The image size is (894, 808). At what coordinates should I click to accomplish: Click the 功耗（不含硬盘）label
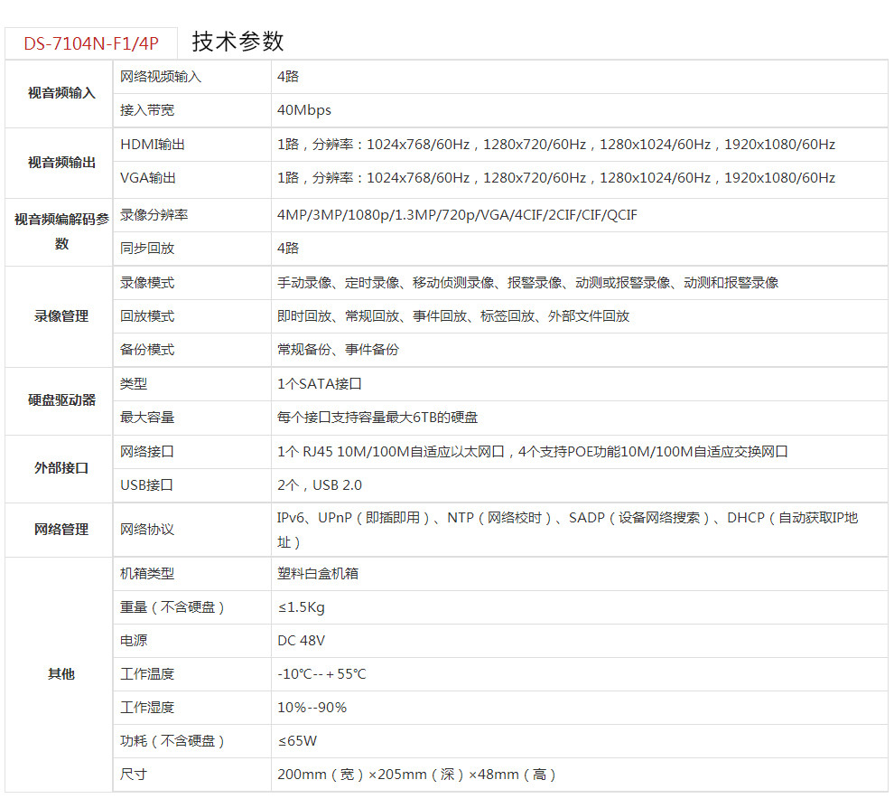tap(172, 741)
